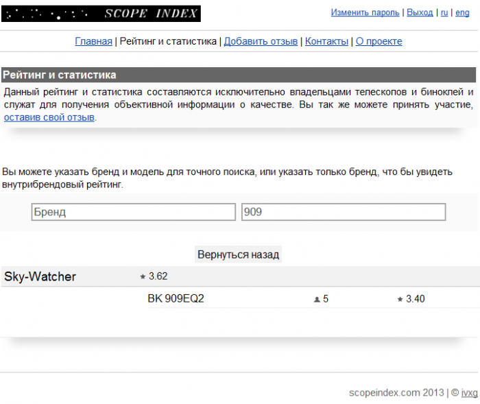This screenshot has height=404, width=480.
Task: Switch language to ru
Action: [444, 12]
